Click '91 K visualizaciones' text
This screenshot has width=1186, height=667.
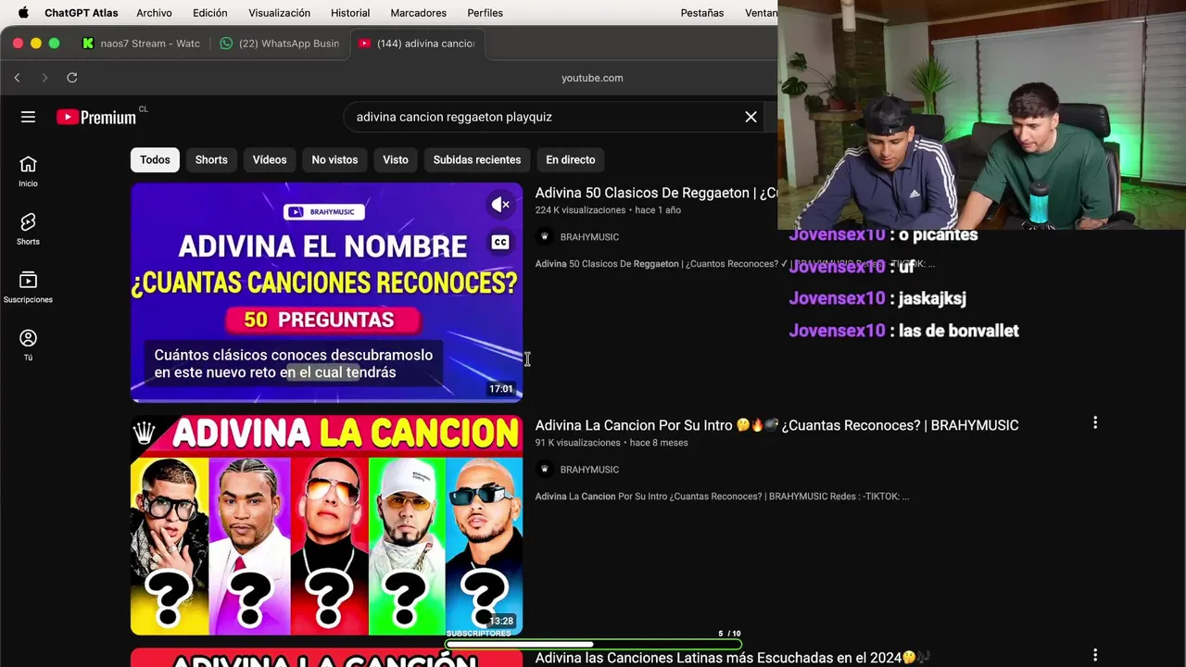point(576,443)
